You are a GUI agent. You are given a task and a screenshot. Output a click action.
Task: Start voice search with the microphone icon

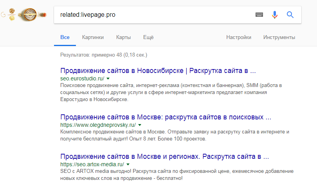point(275,15)
